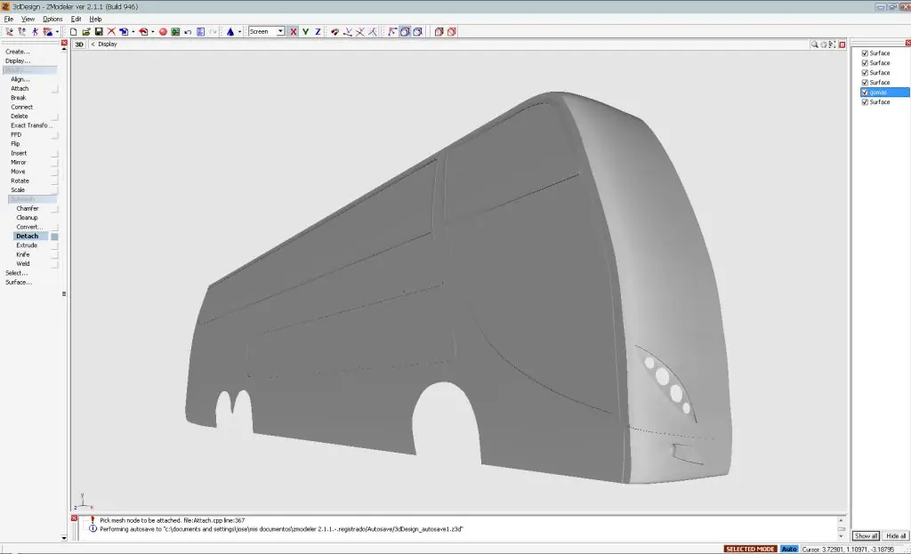
Task: Uncheck the last Surface object checkbox
Action: [865, 102]
